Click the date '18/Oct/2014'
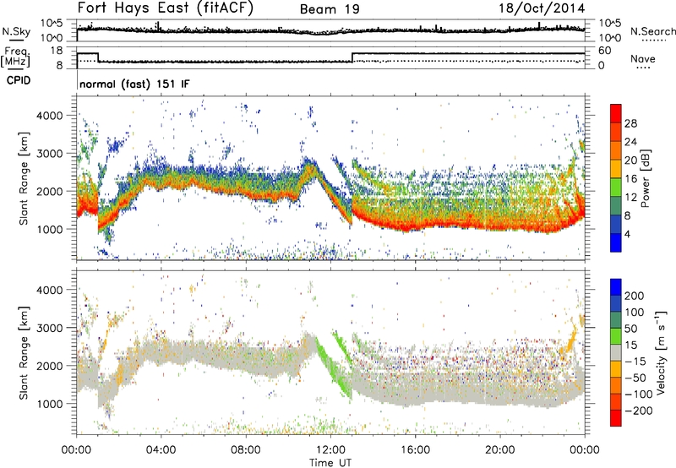 pos(542,8)
